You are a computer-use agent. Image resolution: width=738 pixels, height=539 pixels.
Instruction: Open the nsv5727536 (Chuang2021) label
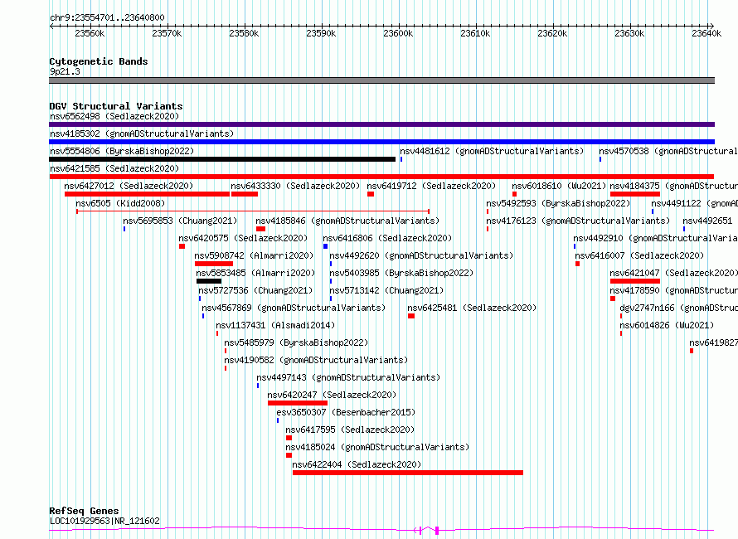pyautogui.click(x=255, y=290)
